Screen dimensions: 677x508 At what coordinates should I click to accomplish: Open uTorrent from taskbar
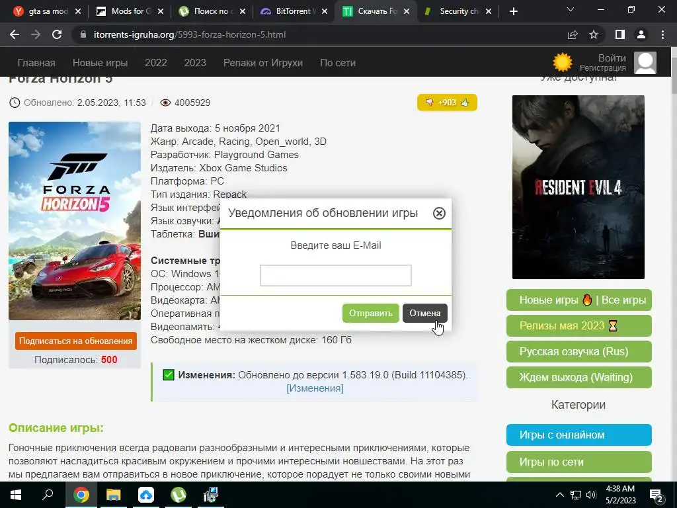point(179,495)
